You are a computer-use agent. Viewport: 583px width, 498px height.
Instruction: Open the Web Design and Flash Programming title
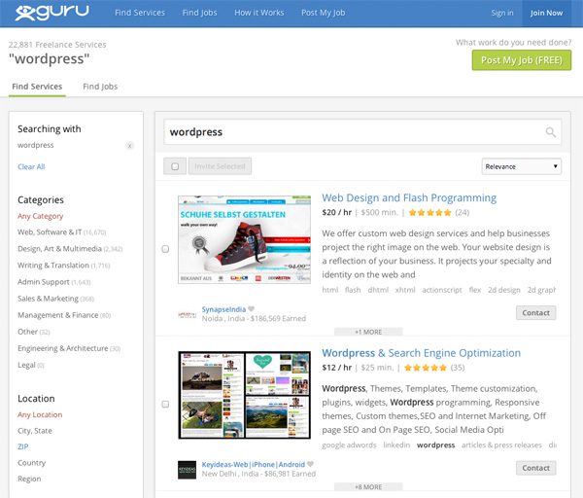[409, 198]
